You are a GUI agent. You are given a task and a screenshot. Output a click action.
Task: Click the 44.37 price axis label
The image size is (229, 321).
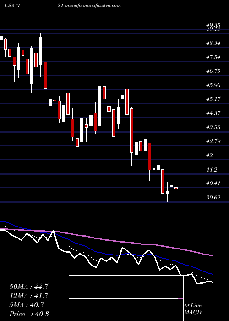point(214,113)
